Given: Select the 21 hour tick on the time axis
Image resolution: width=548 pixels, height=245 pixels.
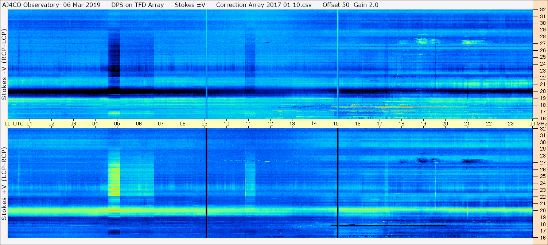Looking at the screenshot, I should coord(467,124).
